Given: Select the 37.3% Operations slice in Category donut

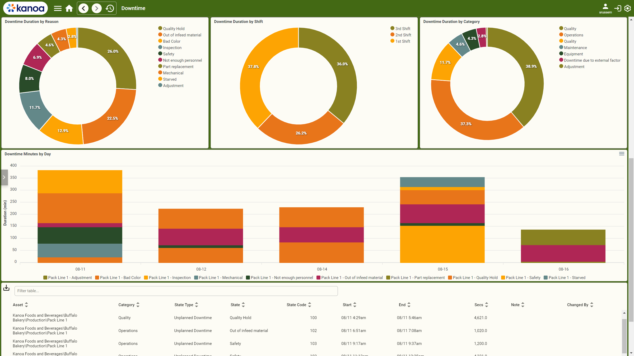Looking at the screenshot, I should click(466, 124).
